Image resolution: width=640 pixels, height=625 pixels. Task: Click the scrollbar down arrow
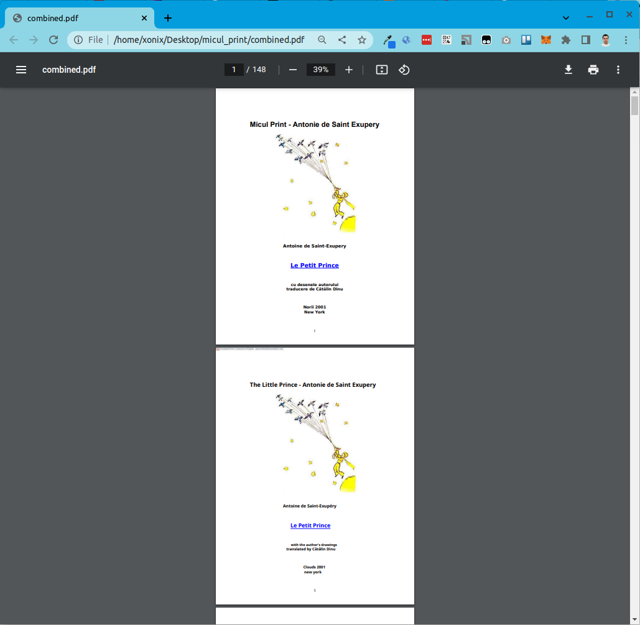pos(634,619)
